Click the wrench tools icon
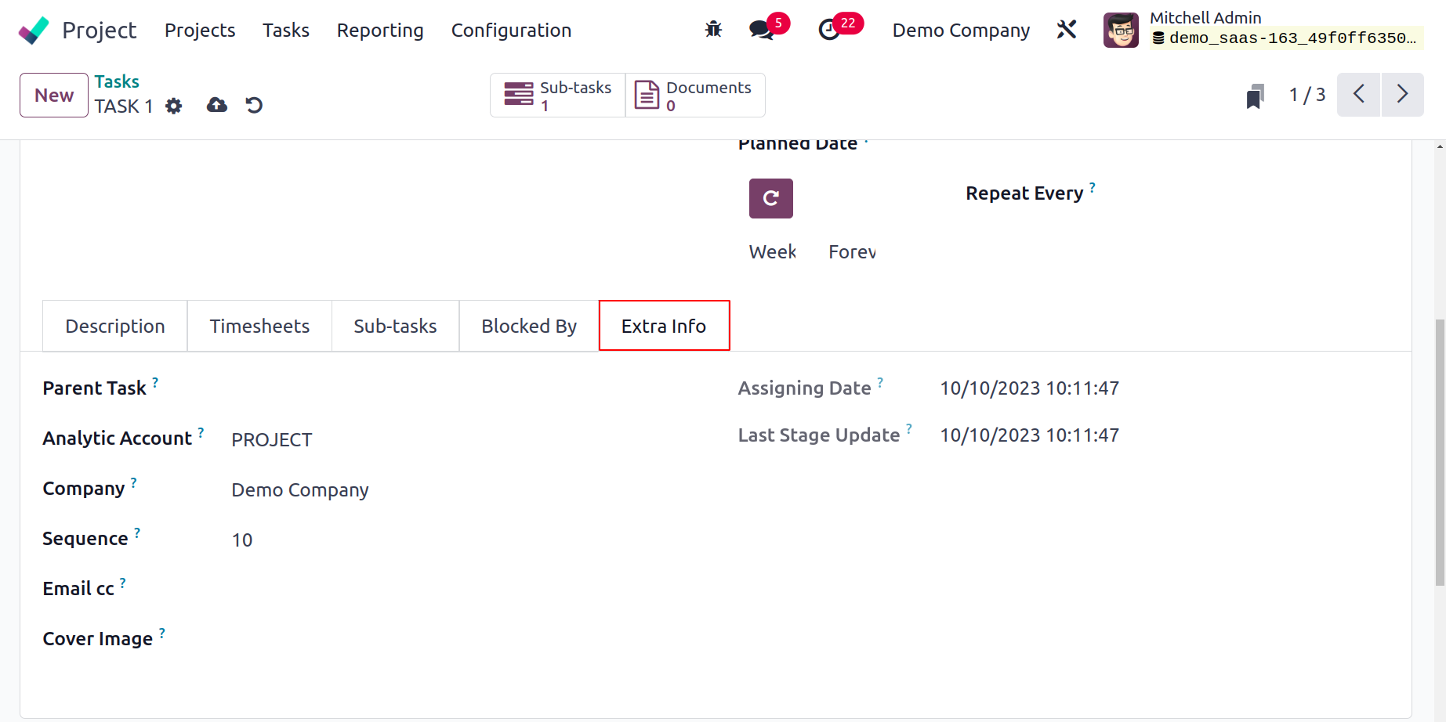 [x=1067, y=30]
